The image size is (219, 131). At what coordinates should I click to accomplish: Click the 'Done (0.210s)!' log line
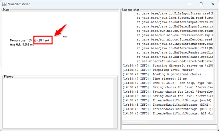tap(167, 83)
